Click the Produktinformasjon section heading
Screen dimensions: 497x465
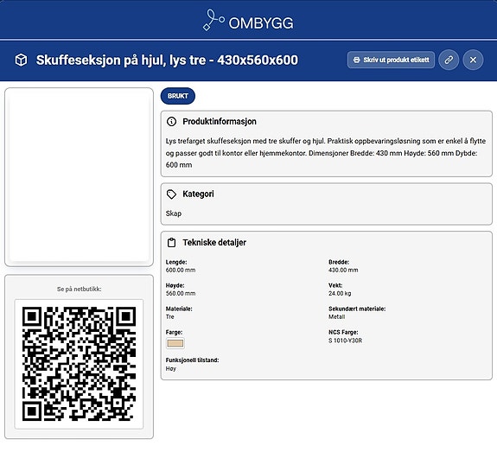click(x=220, y=121)
